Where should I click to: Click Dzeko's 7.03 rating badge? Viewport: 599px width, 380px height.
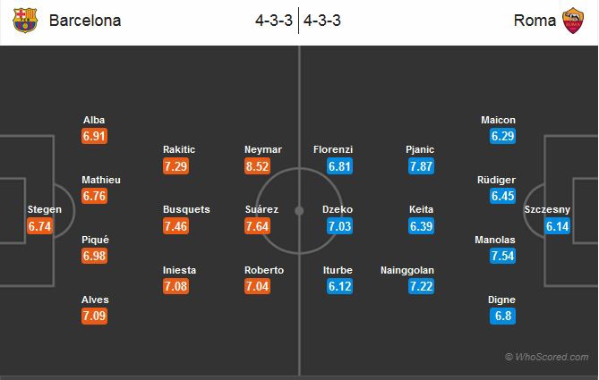(338, 226)
